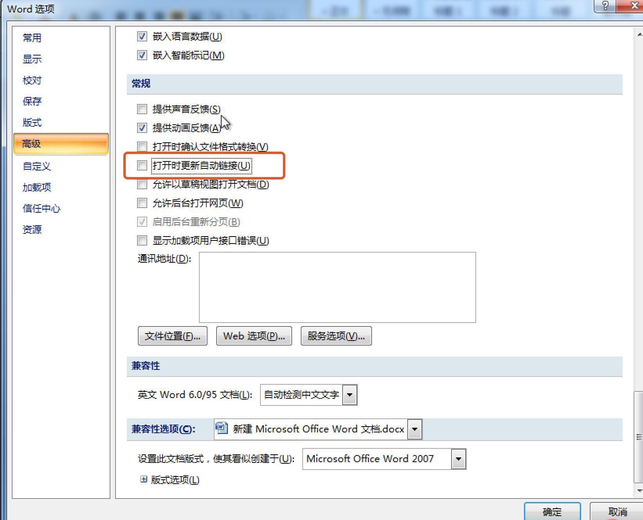Select the 高级 category
The width and height of the screenshot is (643, 520).
tap(61, 143)
